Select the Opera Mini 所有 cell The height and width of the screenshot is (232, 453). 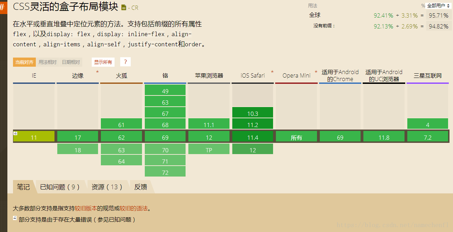(x=296, y=136)
